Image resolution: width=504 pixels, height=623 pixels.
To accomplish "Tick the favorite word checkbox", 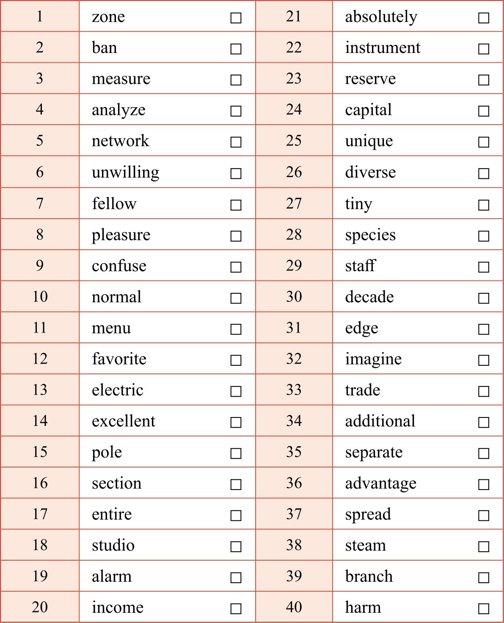I will click(236, 360).
